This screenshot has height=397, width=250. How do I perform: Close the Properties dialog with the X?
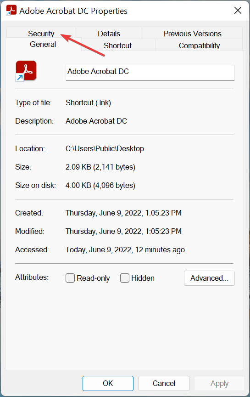[x=238, y=11]
